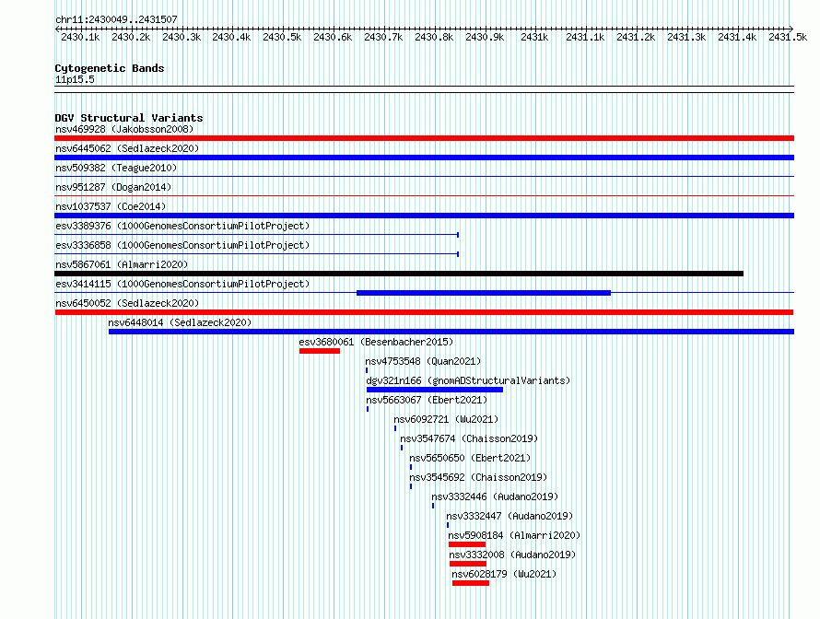Select the red nsv3332008 variant bar

[468, 564]
